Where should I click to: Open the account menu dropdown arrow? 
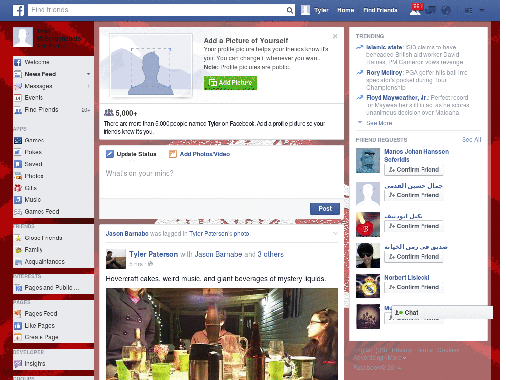click(x=482, y=11)
